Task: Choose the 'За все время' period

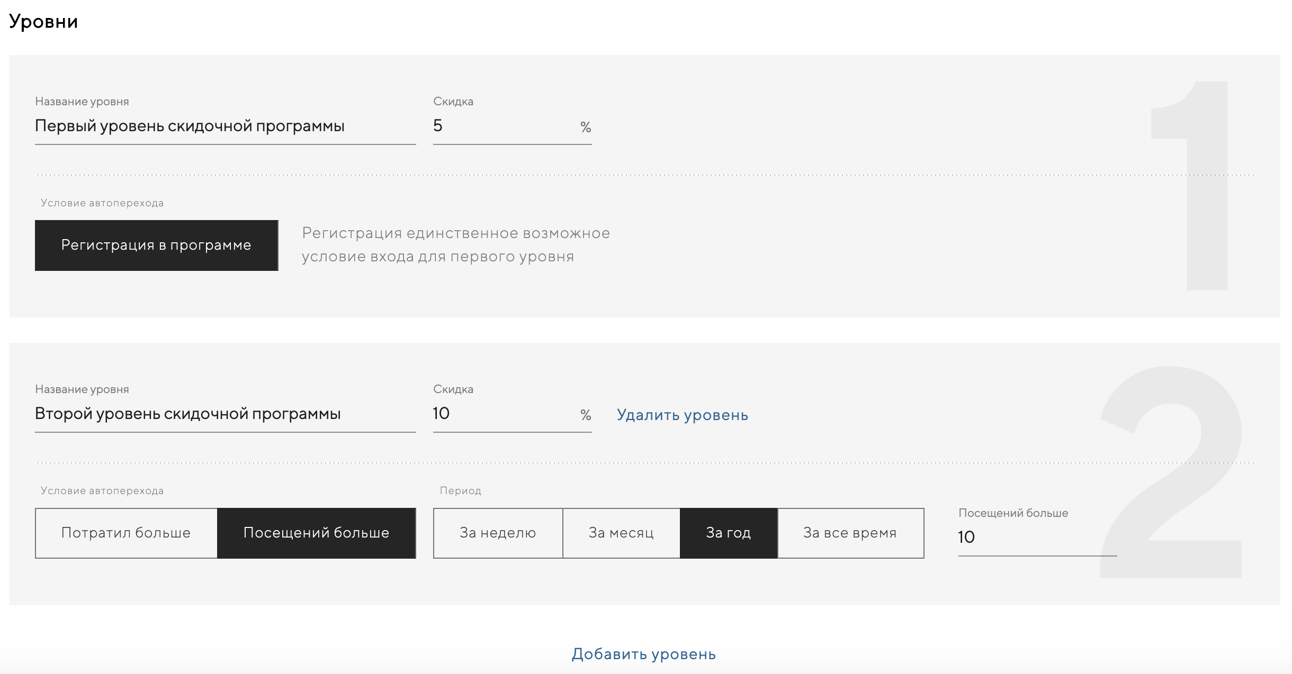Action: click(x=850, y=533)
